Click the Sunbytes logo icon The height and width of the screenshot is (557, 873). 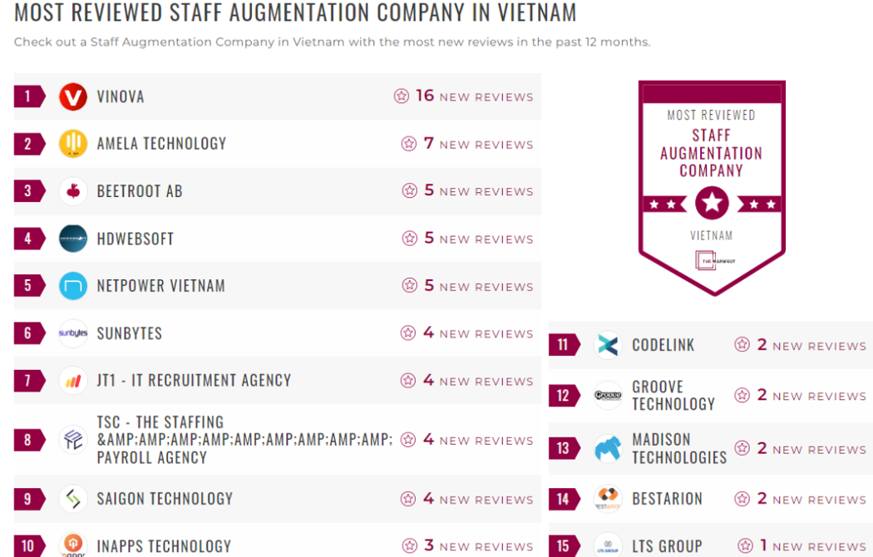click(73, 333)
